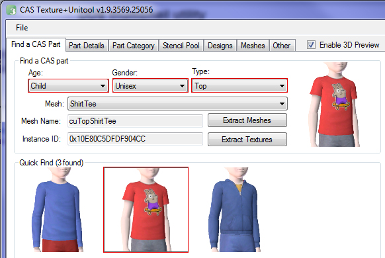
Task: Open the Other tab
Action: pyautogui.click(x=282, y=46)
